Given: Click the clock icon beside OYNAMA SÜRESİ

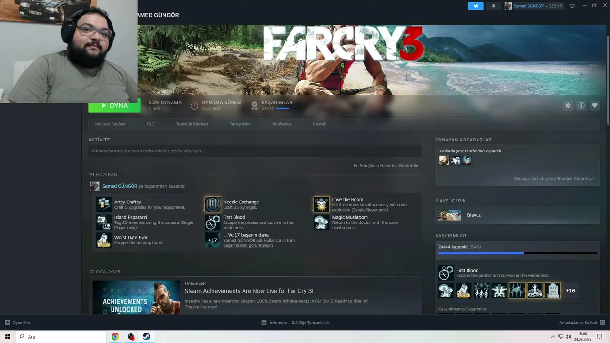Looking at the screenshot, I should [194, 105].
